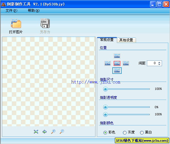Click the 100% transparency slider handle
Image resolution: width=170 pixels, height=144 pixels.
pos(105,115)
